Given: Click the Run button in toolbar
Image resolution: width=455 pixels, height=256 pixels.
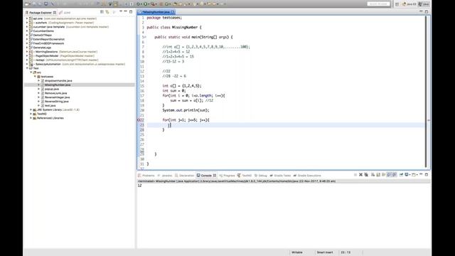Looking at the screenshot, I should point(145,4).
